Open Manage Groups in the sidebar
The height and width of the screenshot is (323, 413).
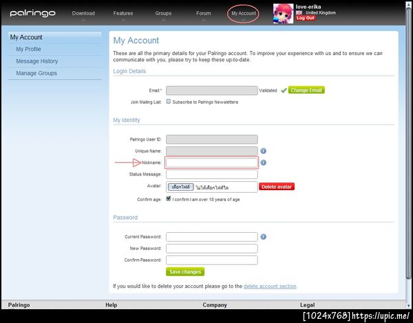pos(36,73)
